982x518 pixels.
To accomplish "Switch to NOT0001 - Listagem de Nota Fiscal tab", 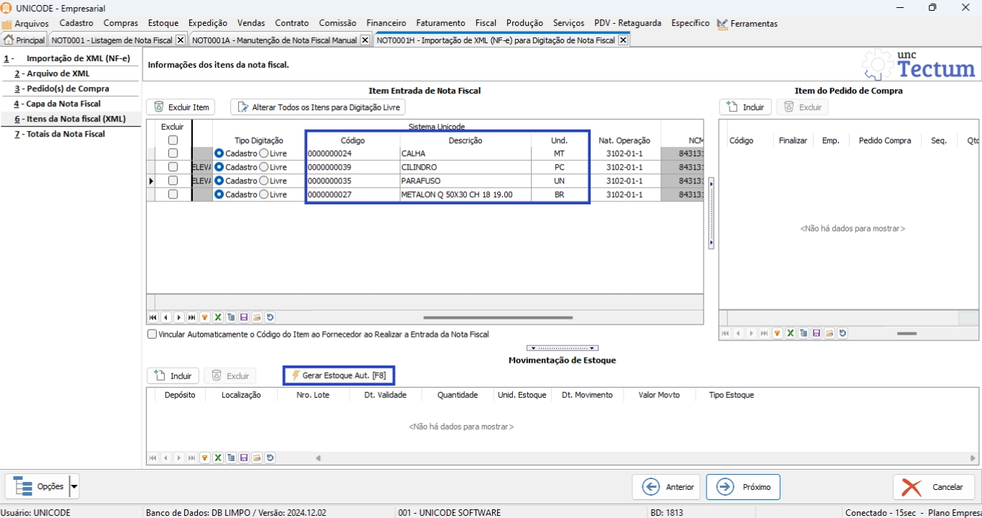I will 112,40.
